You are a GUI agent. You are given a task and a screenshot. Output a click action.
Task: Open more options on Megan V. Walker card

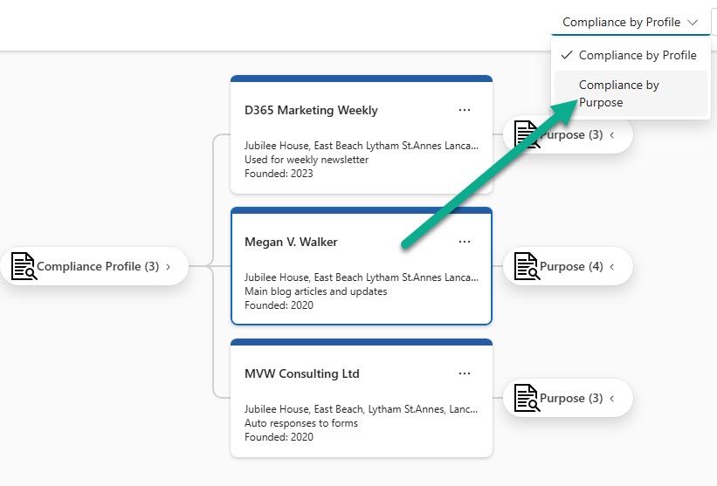point(465,242)
